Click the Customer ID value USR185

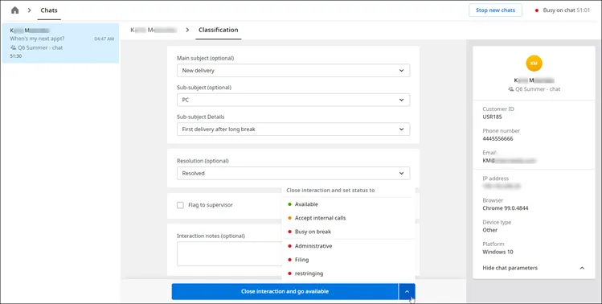tap(492, 117)
